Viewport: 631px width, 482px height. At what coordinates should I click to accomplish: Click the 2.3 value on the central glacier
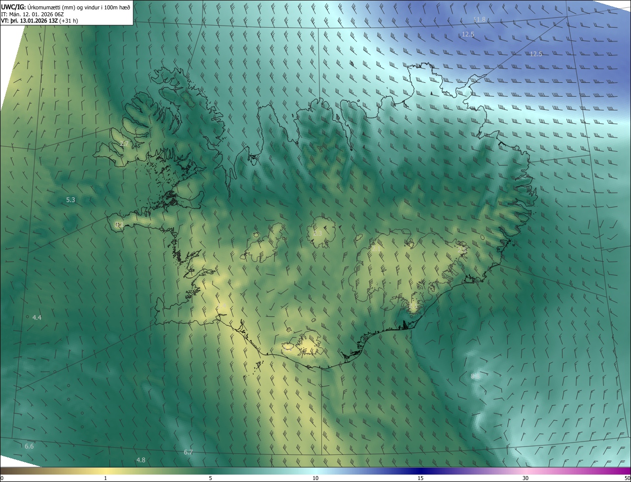point(317,233)
